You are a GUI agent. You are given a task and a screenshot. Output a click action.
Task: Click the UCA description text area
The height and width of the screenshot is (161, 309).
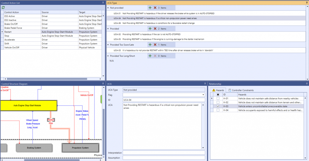coord(162,126)
